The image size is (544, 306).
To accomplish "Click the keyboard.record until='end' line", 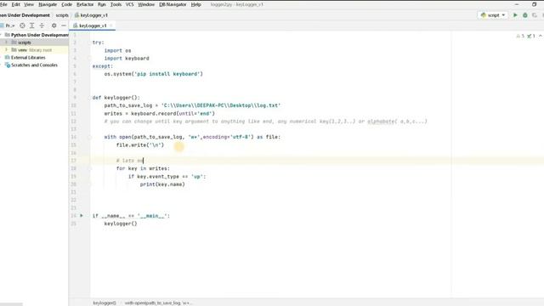I will 159,113.
